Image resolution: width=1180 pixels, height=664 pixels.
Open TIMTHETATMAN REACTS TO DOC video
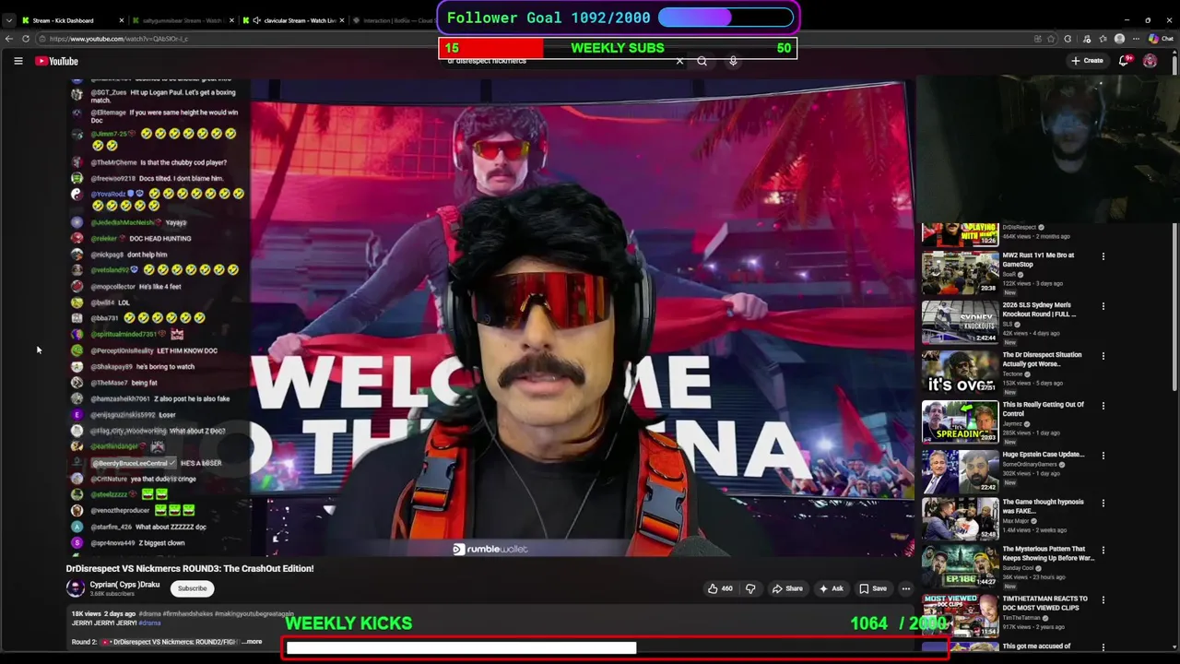(960, 615)
